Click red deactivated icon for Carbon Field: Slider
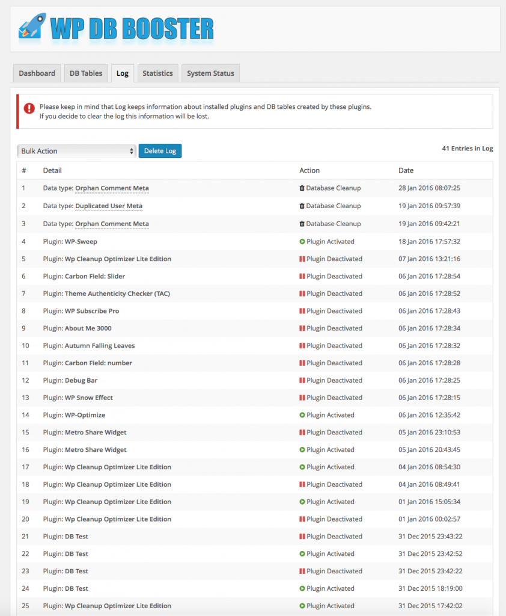The image size is (506, 616). pos(302,276)
